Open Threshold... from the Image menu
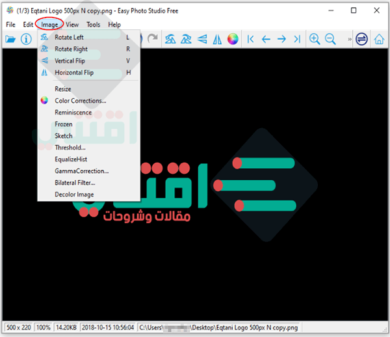Viewport: 390px width, 337px height. click(88, 147)
